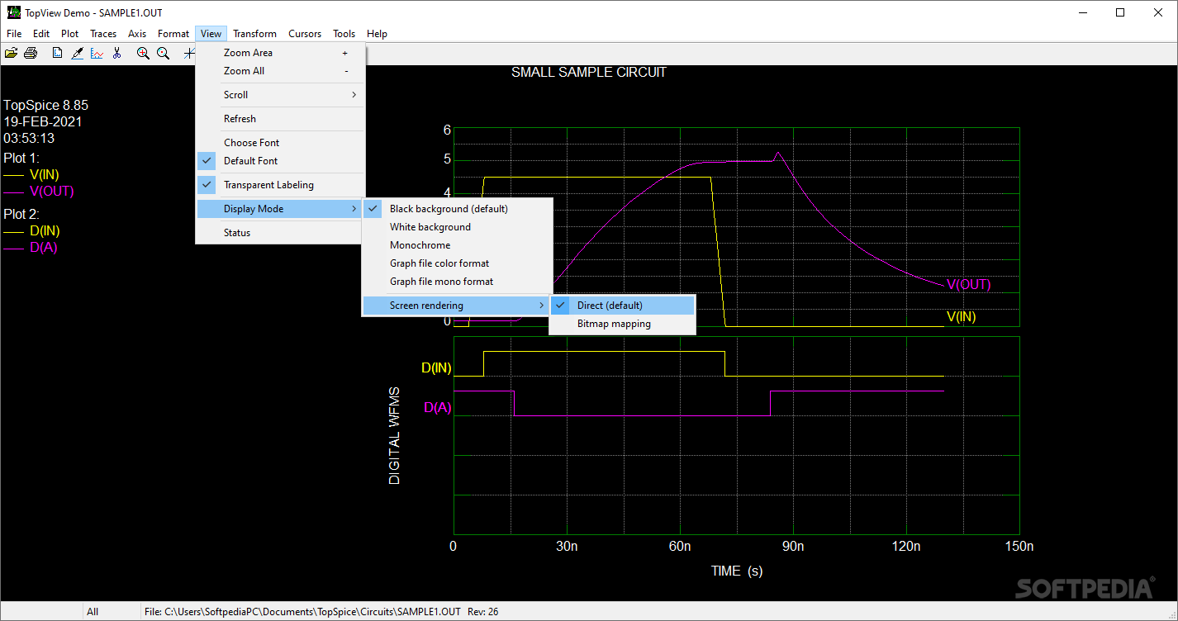Click the TopSpice 8.85 version text
The width and height of the screenshot is (1178, 621).
point(45,106)
